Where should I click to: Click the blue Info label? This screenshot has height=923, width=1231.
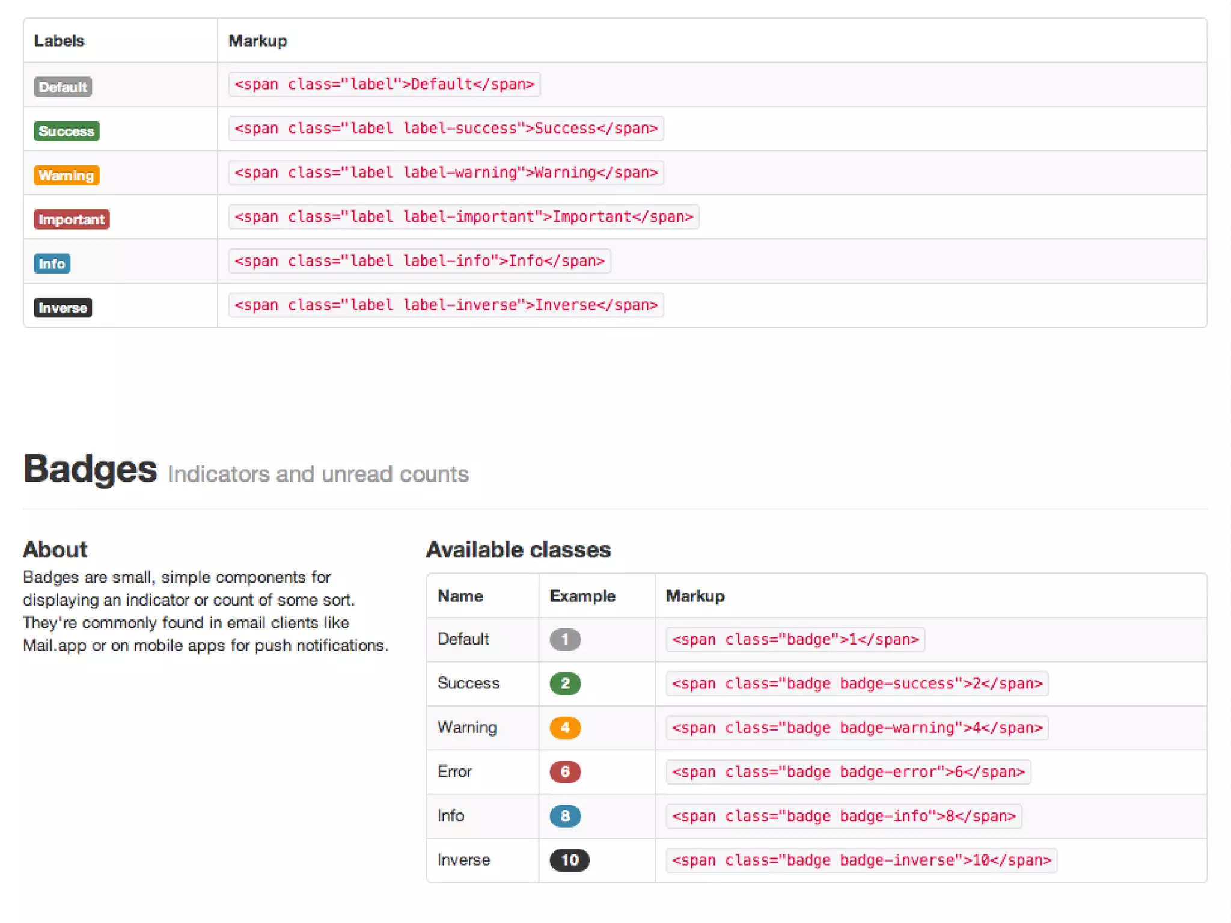pos(52,263)
